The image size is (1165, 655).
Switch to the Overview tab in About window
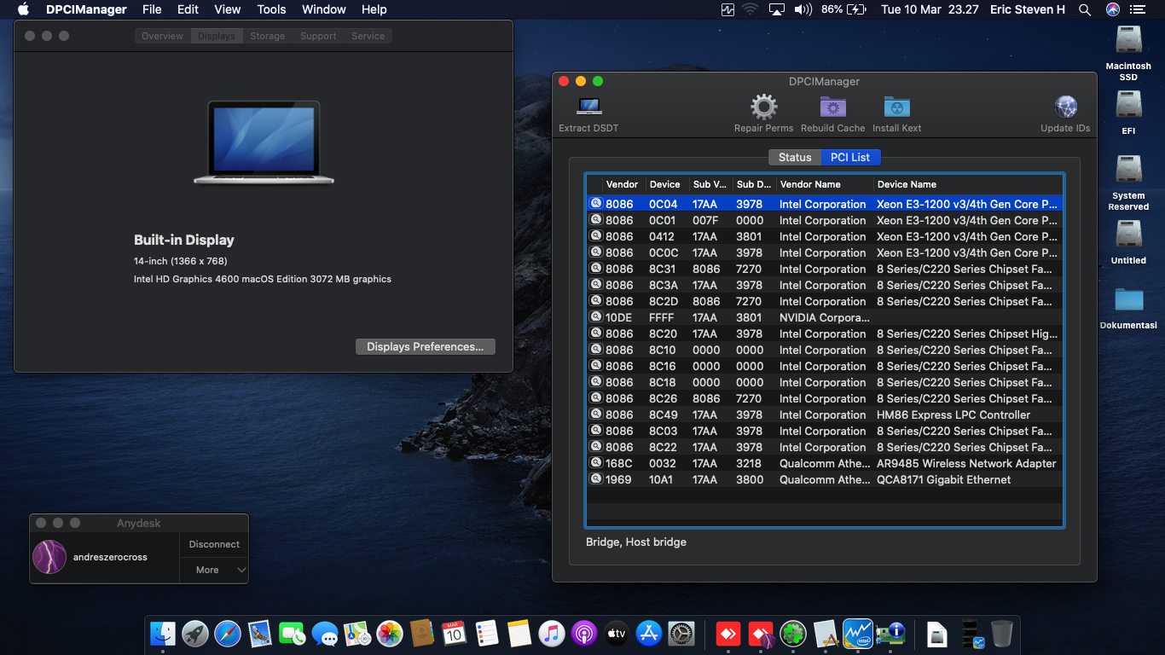point(162,36)
